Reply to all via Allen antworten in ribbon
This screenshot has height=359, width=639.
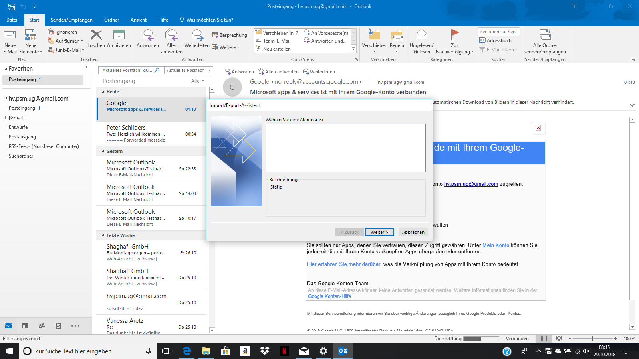coord(172,41)
